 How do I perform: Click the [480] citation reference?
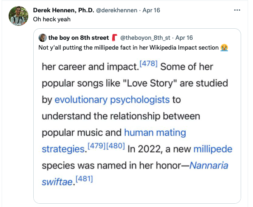click(x=116, y=146)
